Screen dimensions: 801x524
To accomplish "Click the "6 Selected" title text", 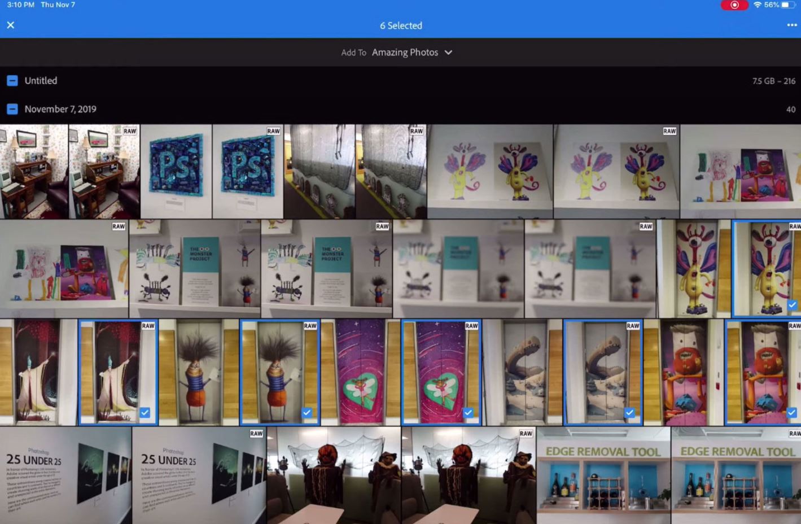I will [401, 25].
